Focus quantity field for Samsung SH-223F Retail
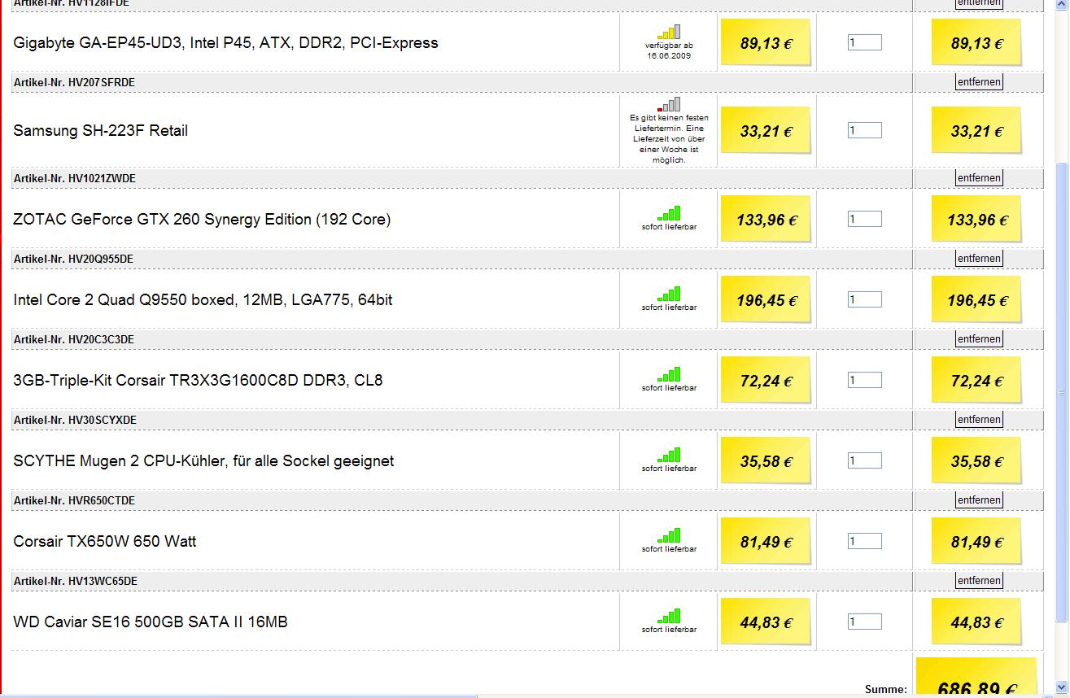The width and height of the screenshot is (1070, 698). click(864, 130)
